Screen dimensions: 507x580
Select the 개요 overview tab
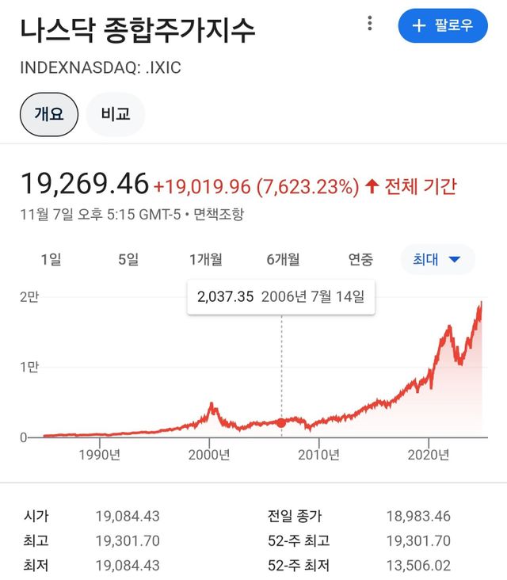click(x=48, y=114)
